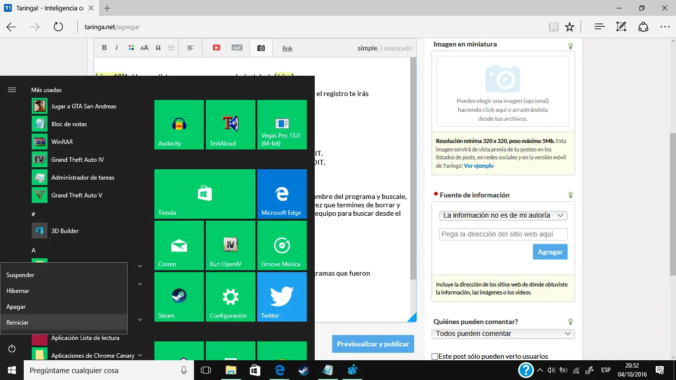Choose Reiniciar to restart
The image size is (676, 380).
coord(64,323)
